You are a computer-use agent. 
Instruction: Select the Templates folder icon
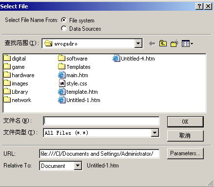61,66
